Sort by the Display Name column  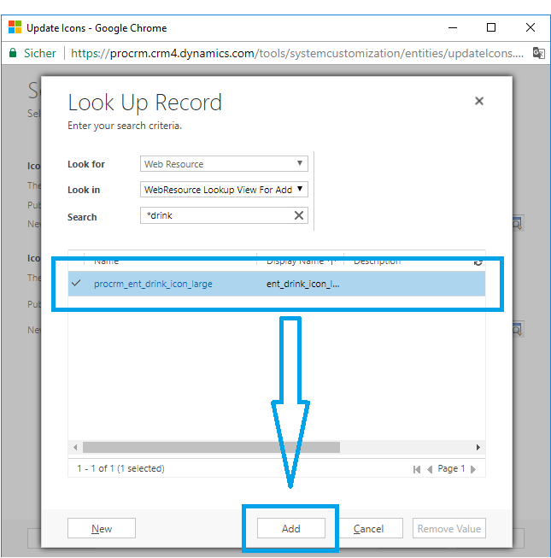297,261
